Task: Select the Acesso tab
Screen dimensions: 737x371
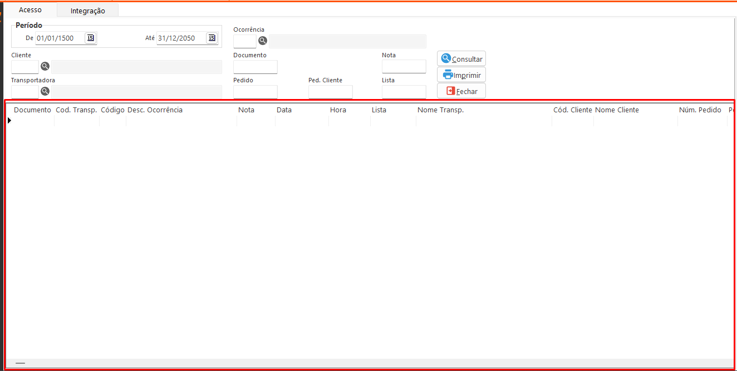Action: [x=30, y=10]
